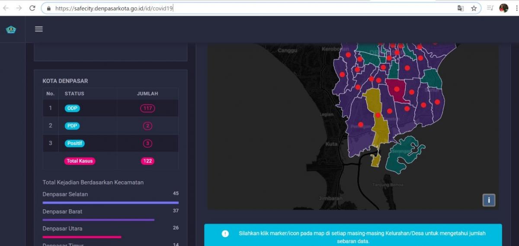Image resolution: width=519 pixels, height=246 pixels.
Task: Bookmark this page with star icon
Action: coord(474,8)
